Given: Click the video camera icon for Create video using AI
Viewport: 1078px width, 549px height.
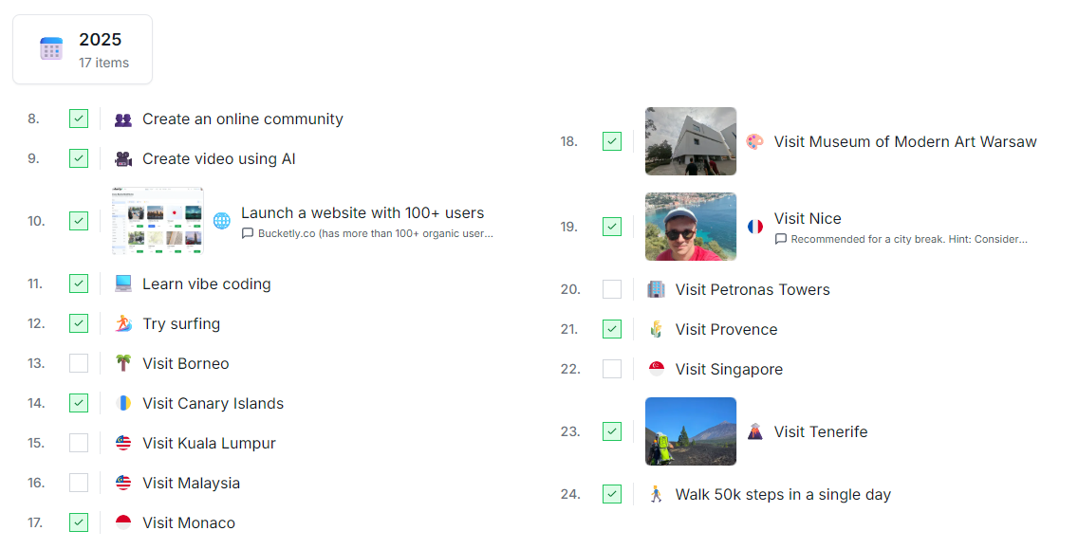Looking at the screenshot, I should 123,159.
